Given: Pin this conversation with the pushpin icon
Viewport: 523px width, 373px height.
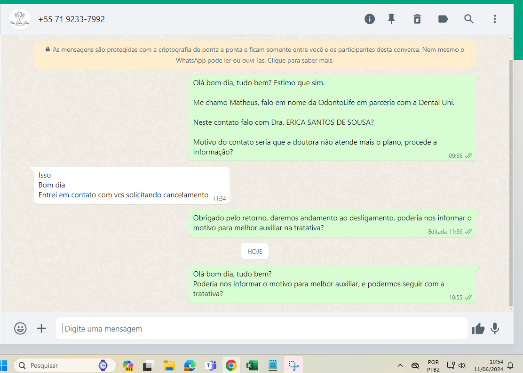Looking at the screenshot, I should coord(391,19).
